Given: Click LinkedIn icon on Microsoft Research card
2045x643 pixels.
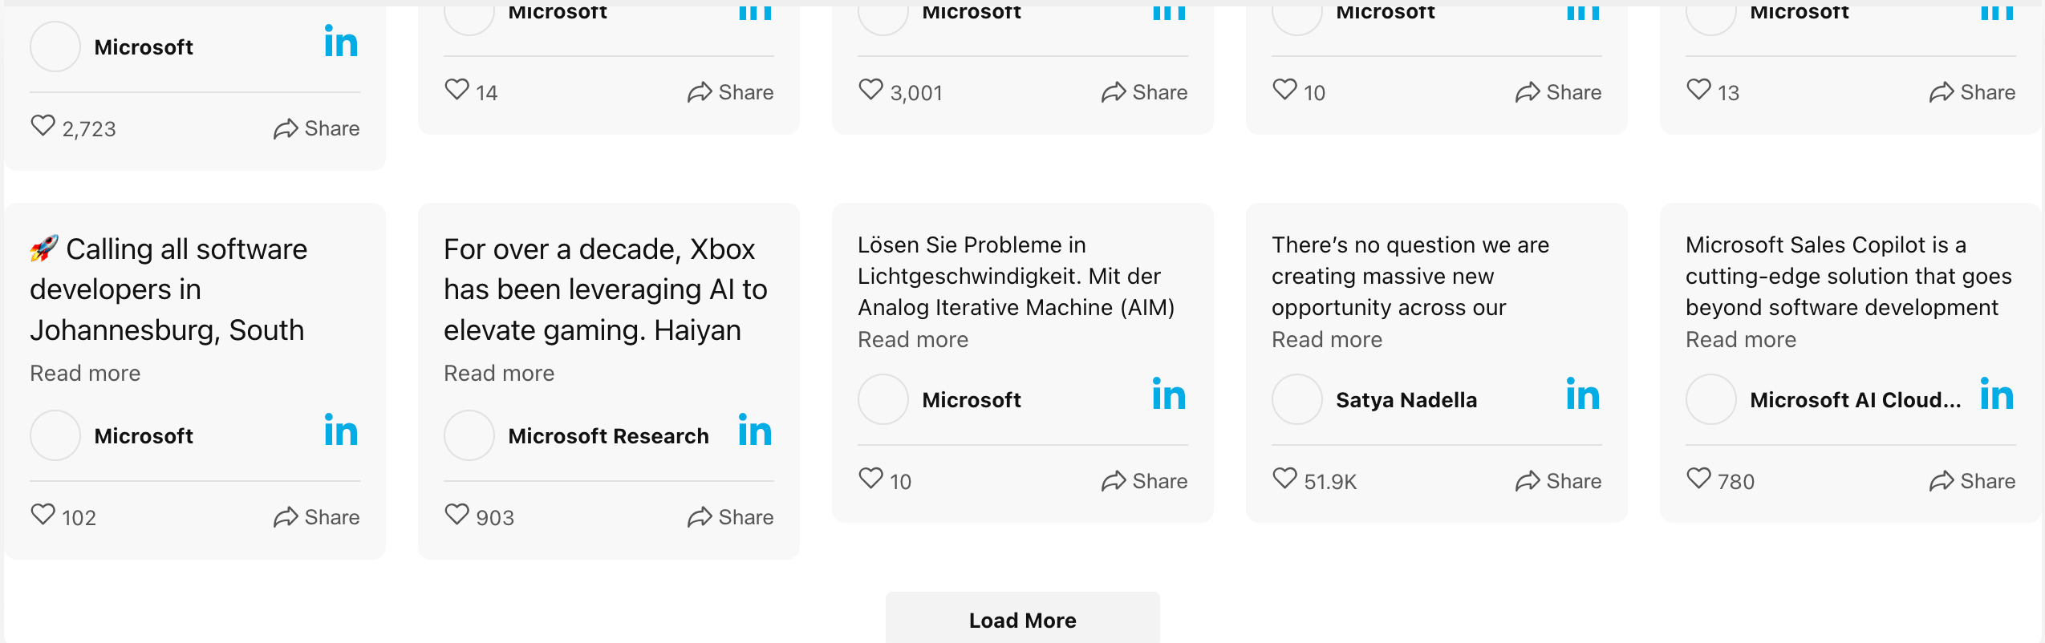Looking at the screenshot, I should coord(754,431).
